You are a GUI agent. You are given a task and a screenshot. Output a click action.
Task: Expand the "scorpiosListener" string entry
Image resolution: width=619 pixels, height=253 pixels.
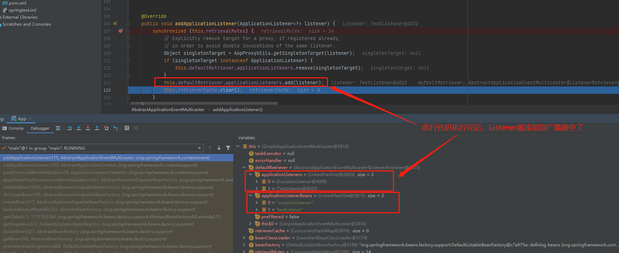point(257,203)
